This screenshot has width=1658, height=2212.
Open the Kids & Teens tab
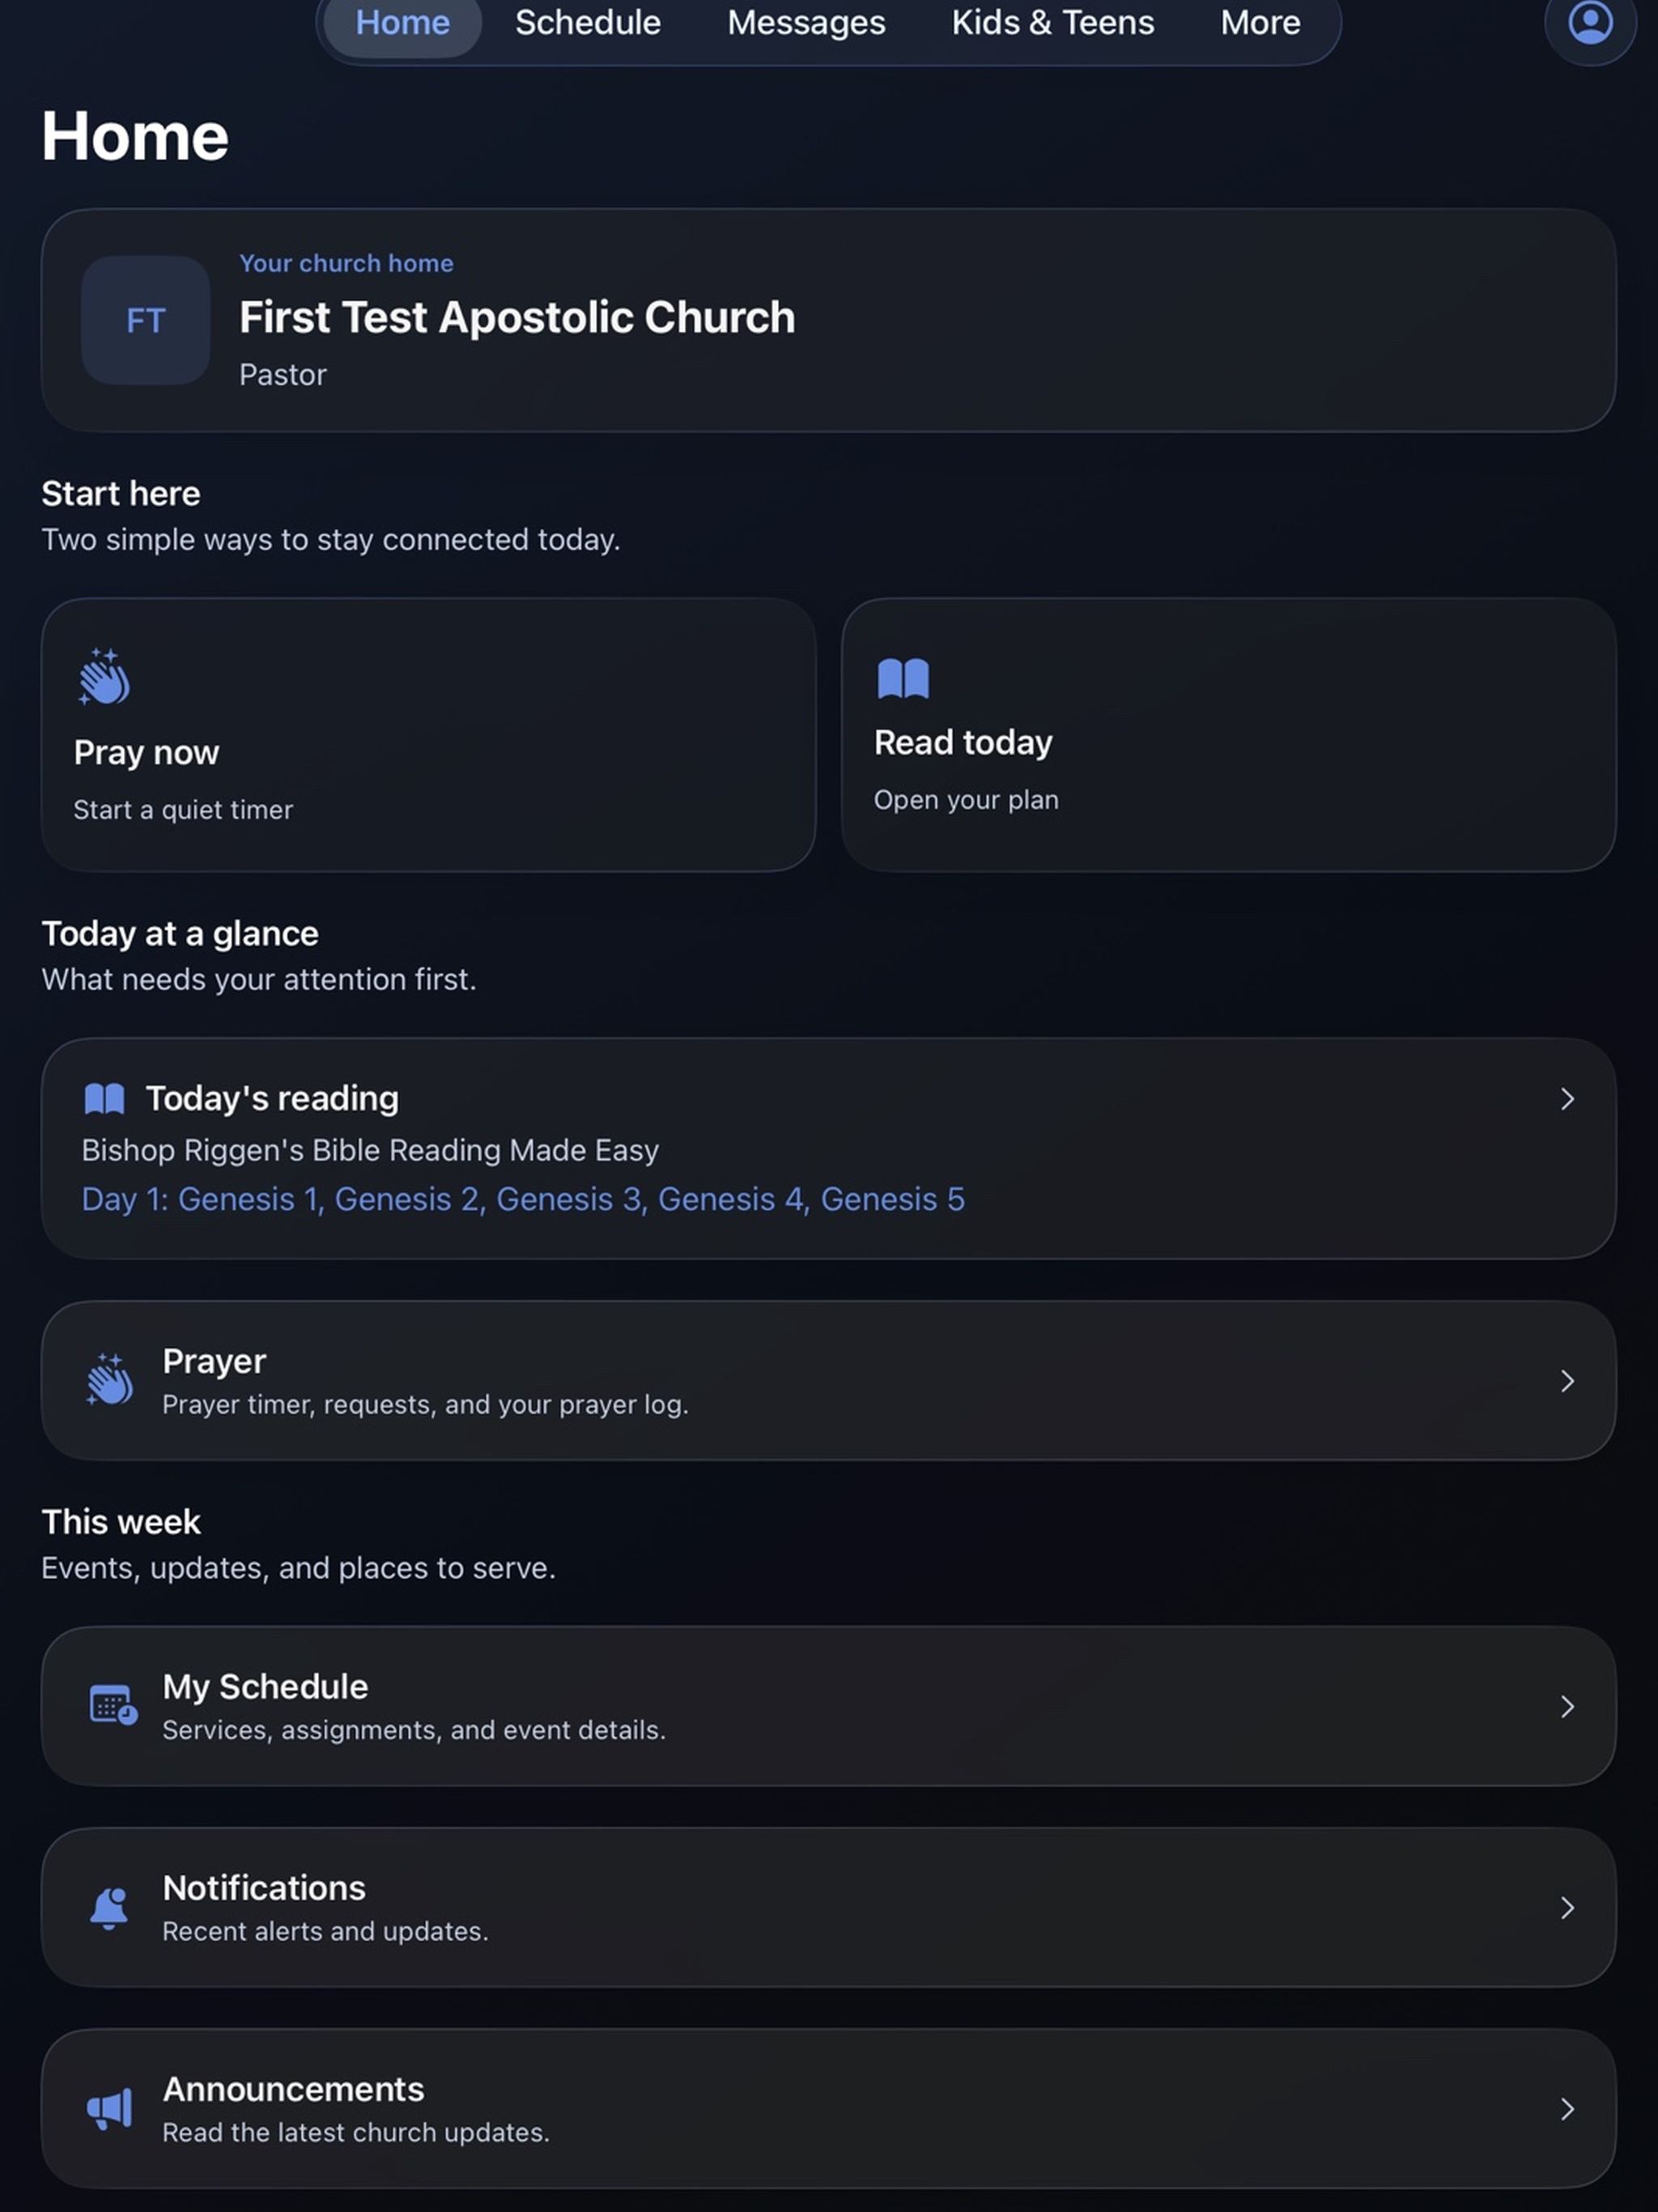[1052, 23]
